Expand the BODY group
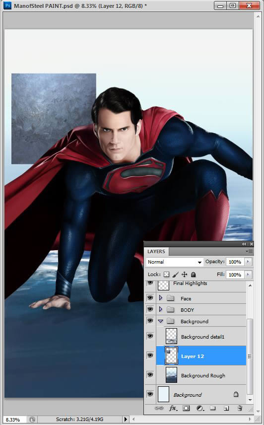The height and width of the screenshot is (425, 264). tap(161, 309)
